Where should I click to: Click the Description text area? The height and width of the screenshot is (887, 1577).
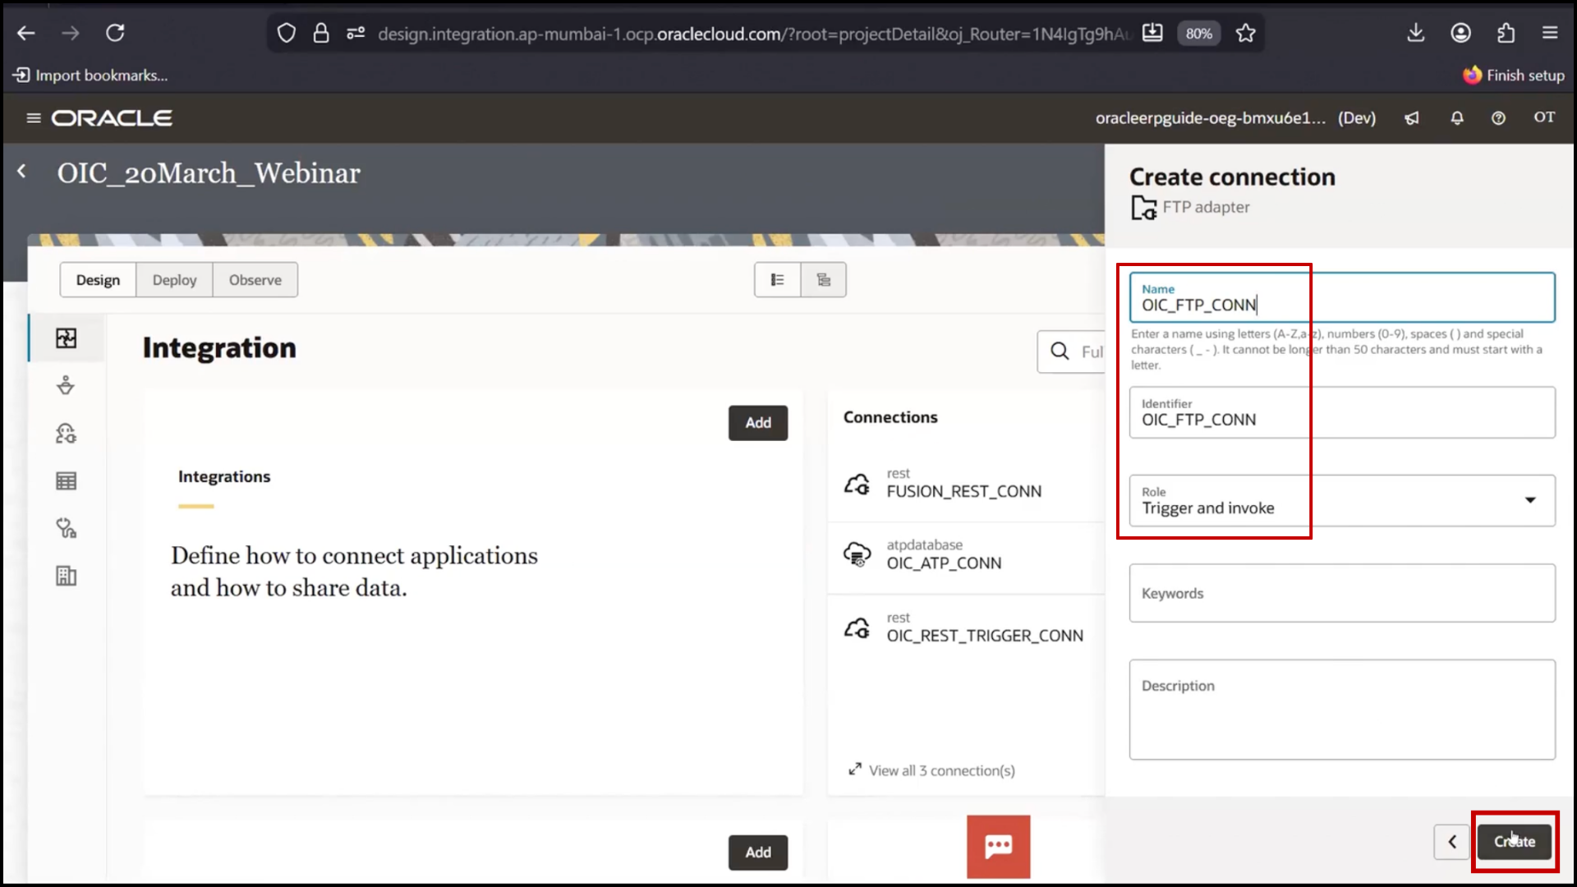1342,710
